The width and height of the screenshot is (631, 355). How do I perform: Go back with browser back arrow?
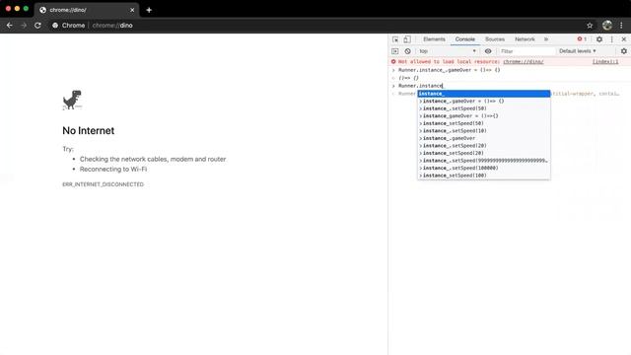(10, 26)
